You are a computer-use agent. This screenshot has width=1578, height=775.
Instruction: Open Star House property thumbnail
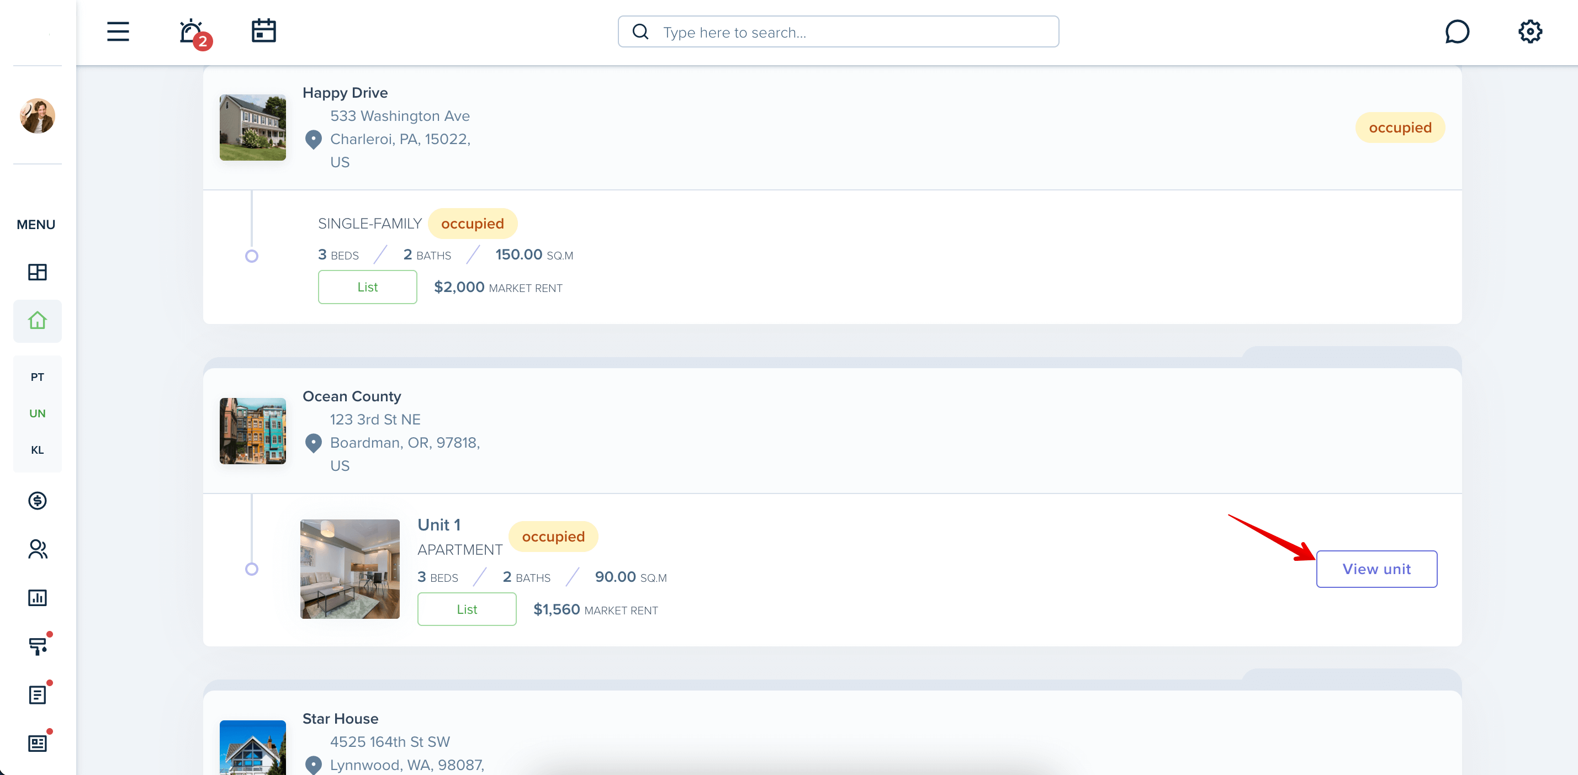click(x=252, y=747)
